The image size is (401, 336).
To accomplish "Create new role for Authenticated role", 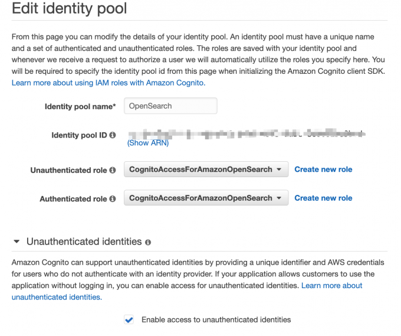I will click(x=323, y=198).
